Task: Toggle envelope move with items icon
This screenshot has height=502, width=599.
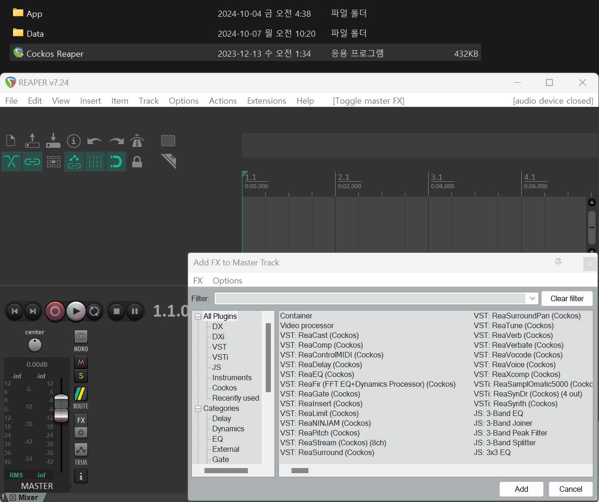Action: [x=74, y=162]
